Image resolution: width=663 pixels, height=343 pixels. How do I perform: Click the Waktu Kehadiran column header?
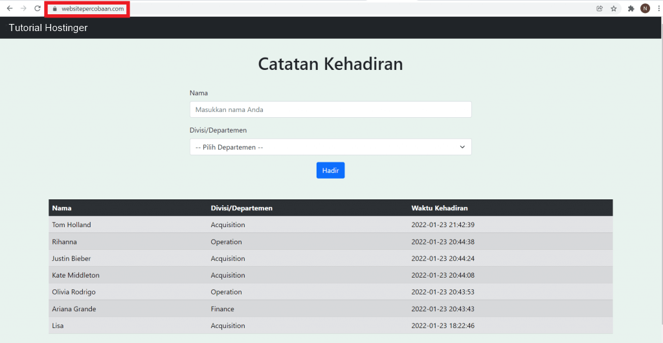tap(440, 208)
